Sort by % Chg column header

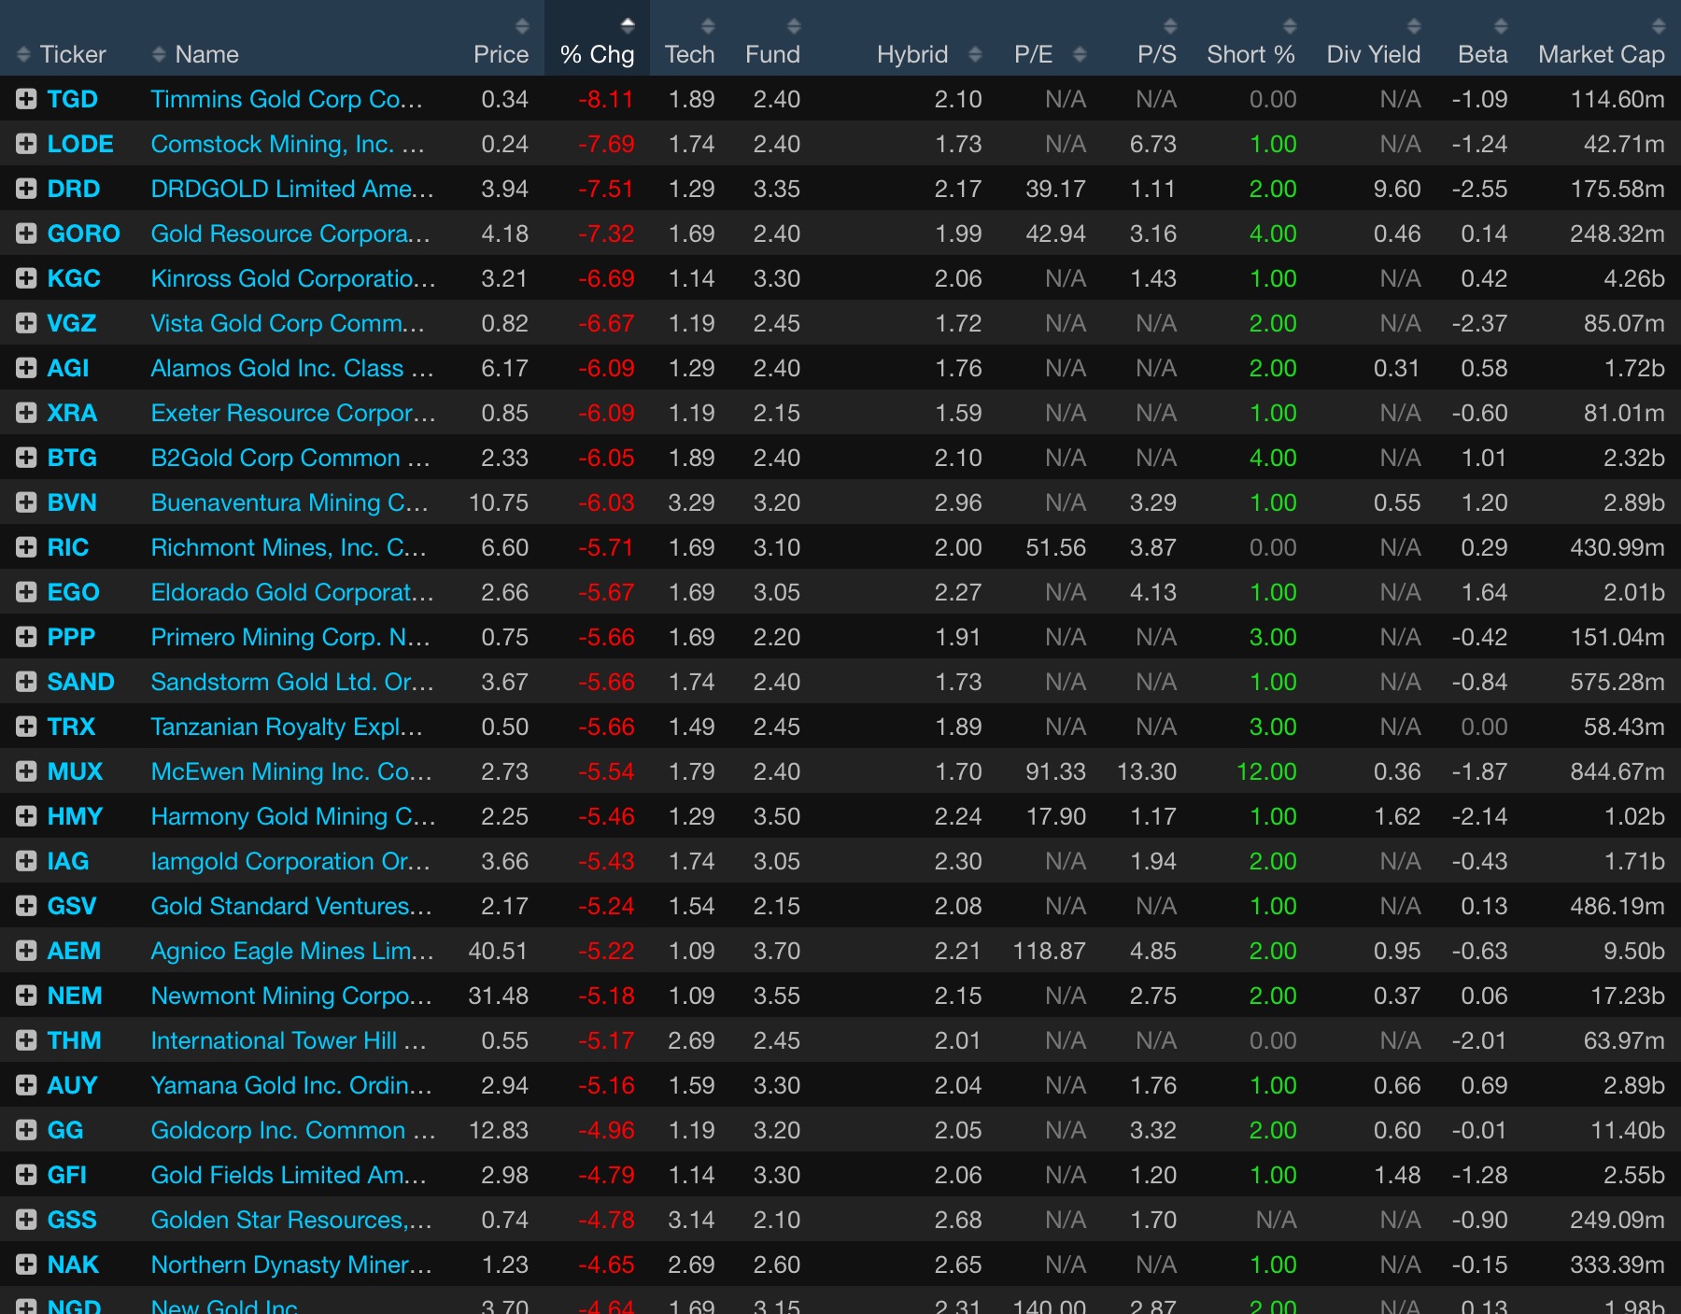coord(597,54)
